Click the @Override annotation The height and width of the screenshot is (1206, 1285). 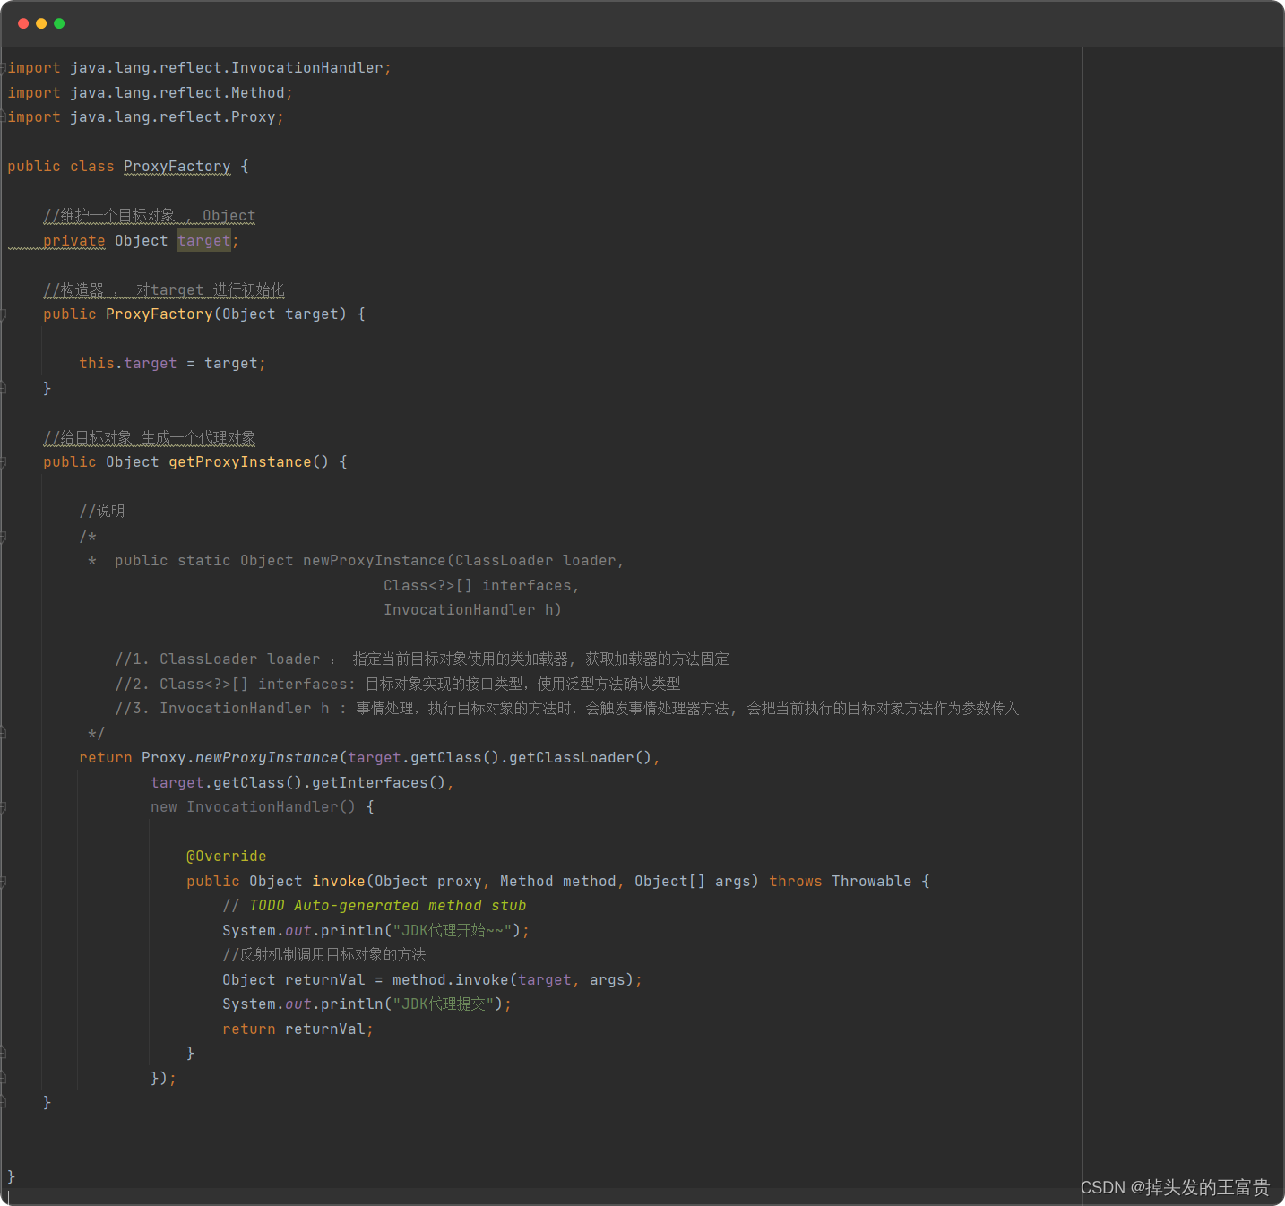pyautogui.click(x=226, y=857)
